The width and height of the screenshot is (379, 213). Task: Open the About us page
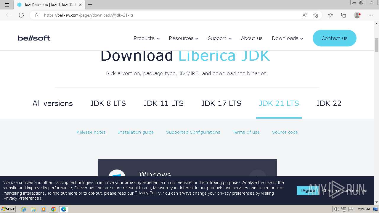click(252, 38)
